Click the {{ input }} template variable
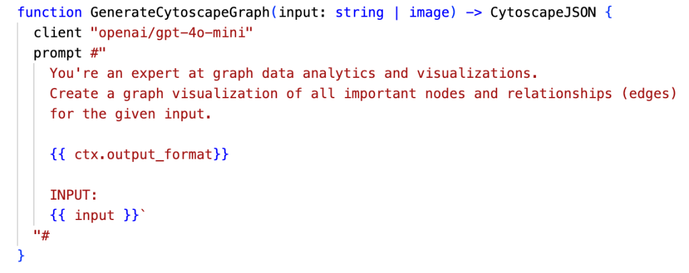 click(94, 216)
